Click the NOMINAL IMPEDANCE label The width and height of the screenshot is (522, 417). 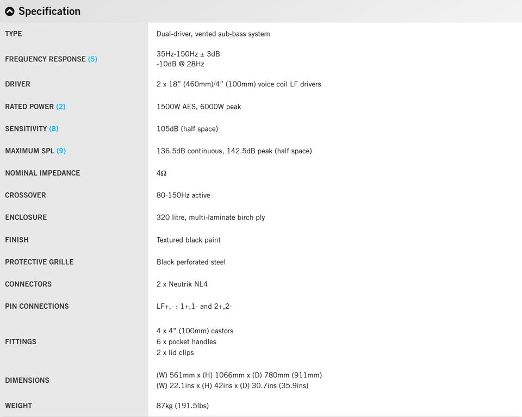pos(42,173)
